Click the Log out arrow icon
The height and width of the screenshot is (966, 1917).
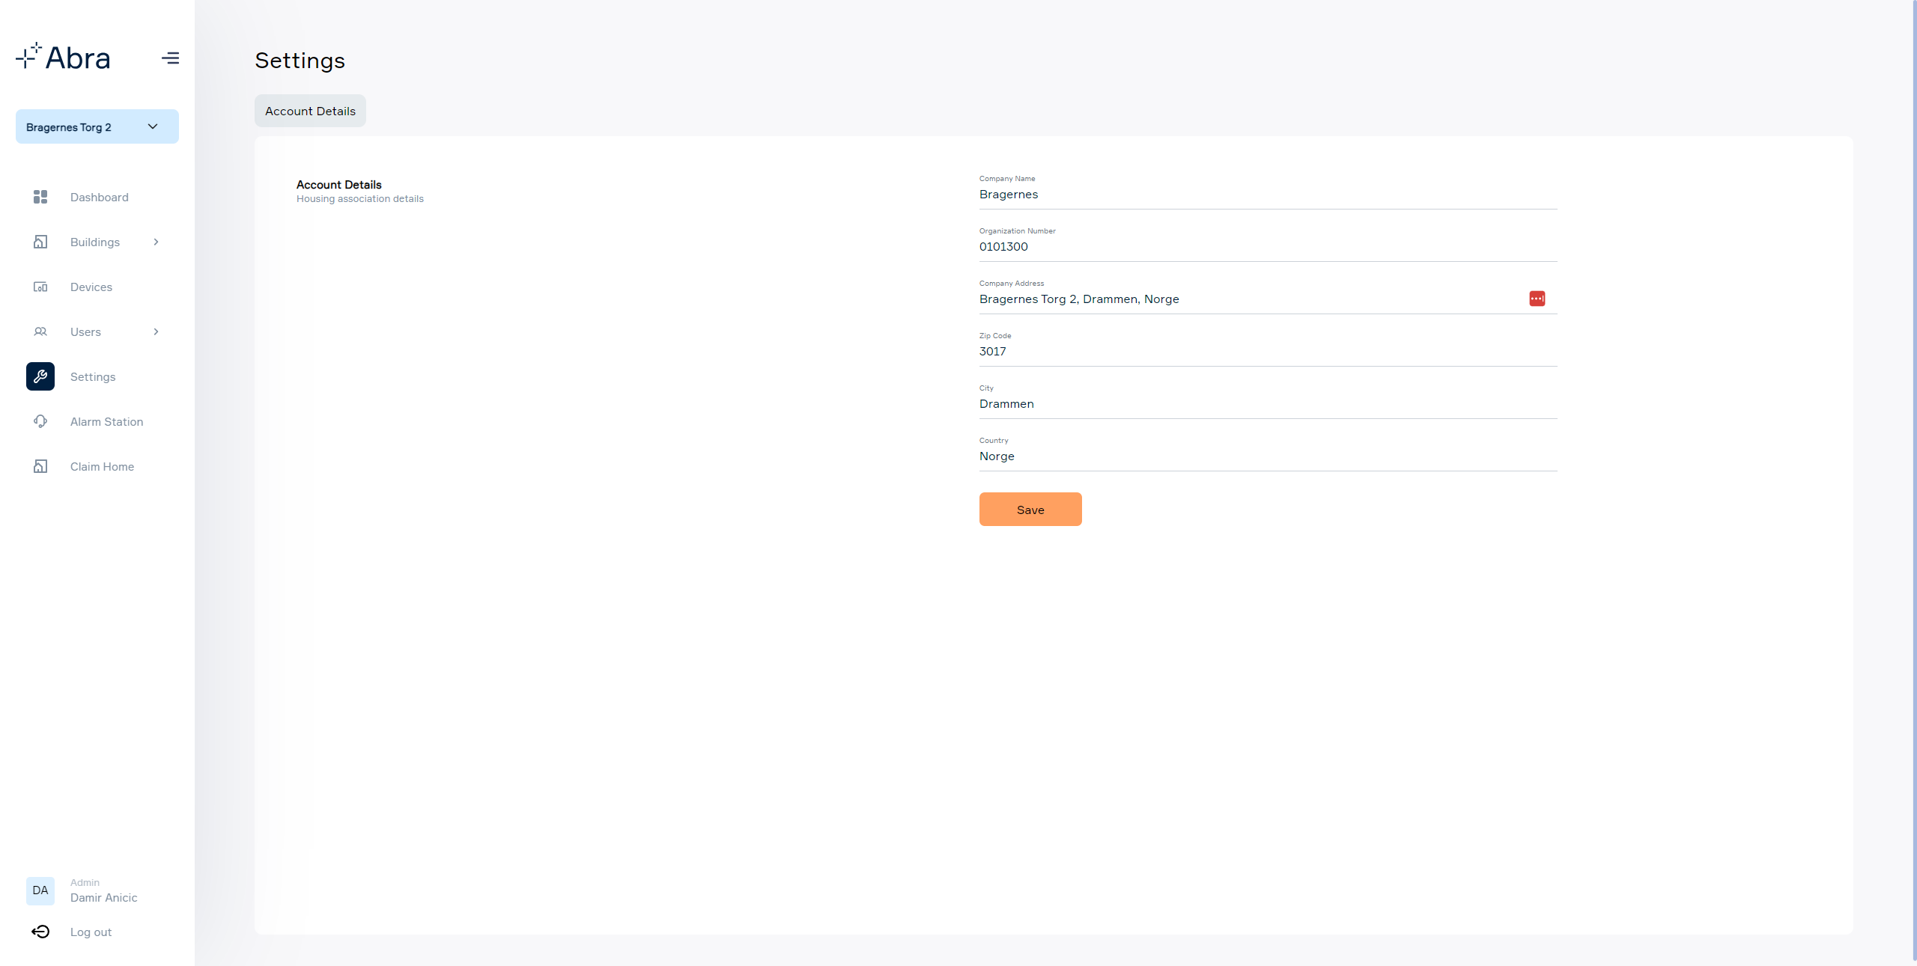[x=40, y=932]
